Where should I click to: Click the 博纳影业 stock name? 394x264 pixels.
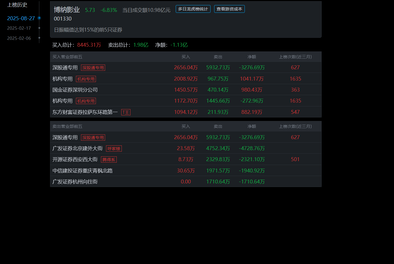67,10
